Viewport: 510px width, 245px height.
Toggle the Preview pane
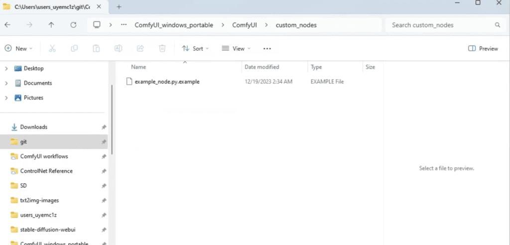pos(483,48)
